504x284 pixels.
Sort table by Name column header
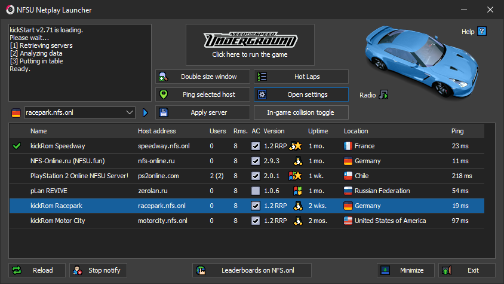click(x=39, y=131)
